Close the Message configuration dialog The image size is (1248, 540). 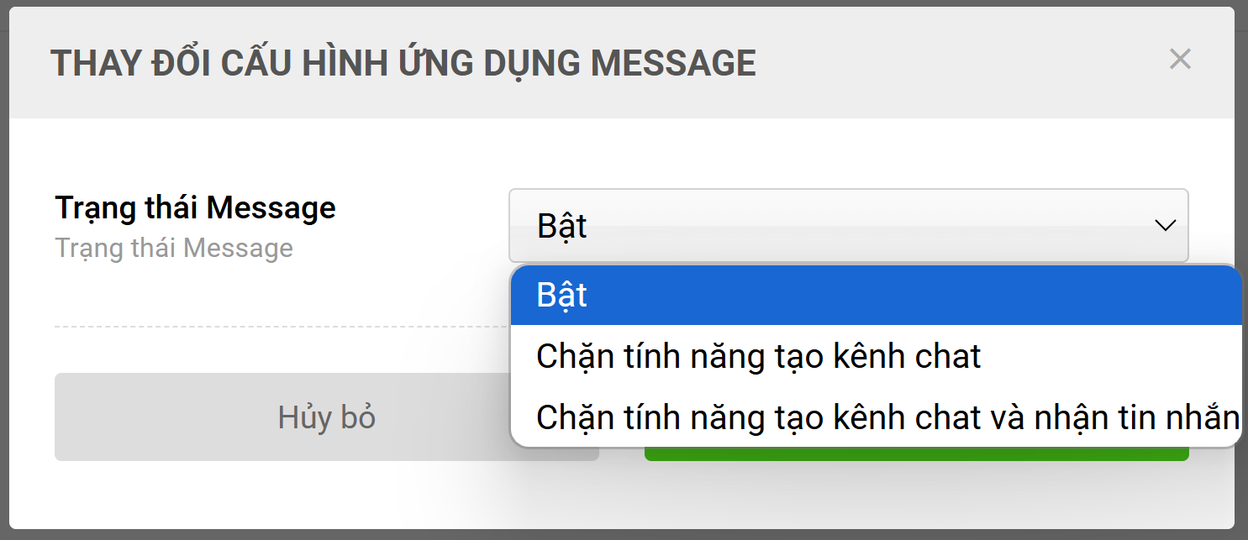pyautogui.click(x=1180, y=59)
